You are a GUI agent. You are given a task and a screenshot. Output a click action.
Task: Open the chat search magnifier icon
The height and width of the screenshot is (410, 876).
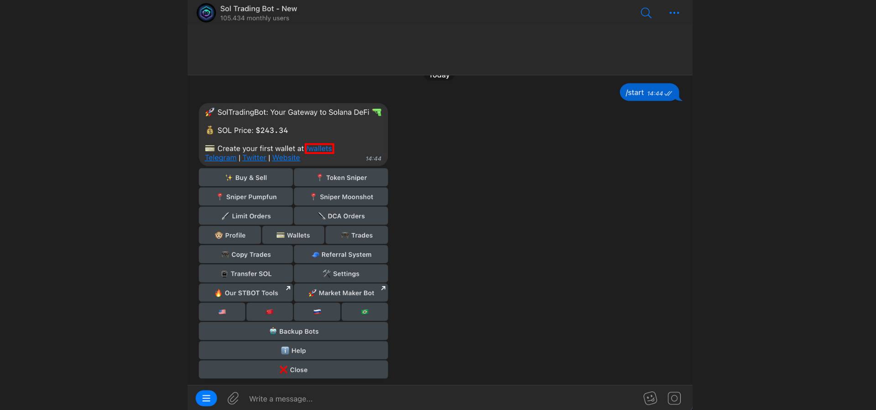646,13
